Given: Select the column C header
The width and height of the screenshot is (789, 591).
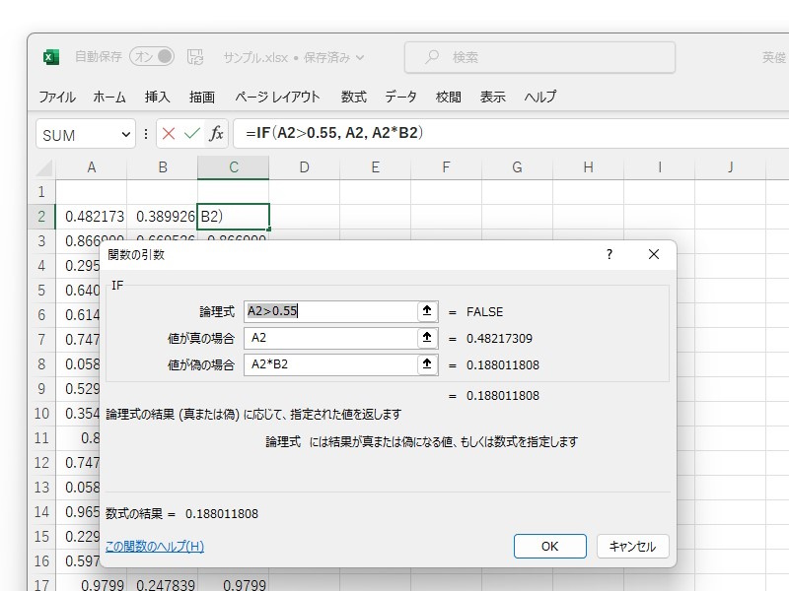Looking at the screenshot, I should click(233, 167).
